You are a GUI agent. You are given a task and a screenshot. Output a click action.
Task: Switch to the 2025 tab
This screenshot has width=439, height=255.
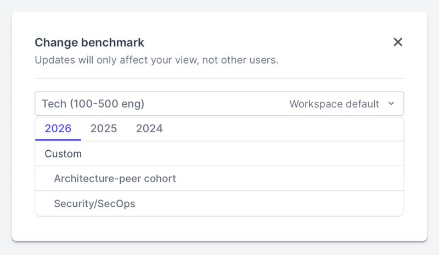pos(104,129)
